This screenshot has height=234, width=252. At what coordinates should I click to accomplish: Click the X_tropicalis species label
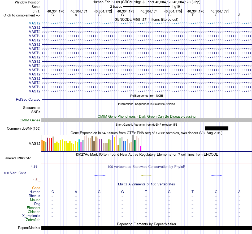[31, 216]
